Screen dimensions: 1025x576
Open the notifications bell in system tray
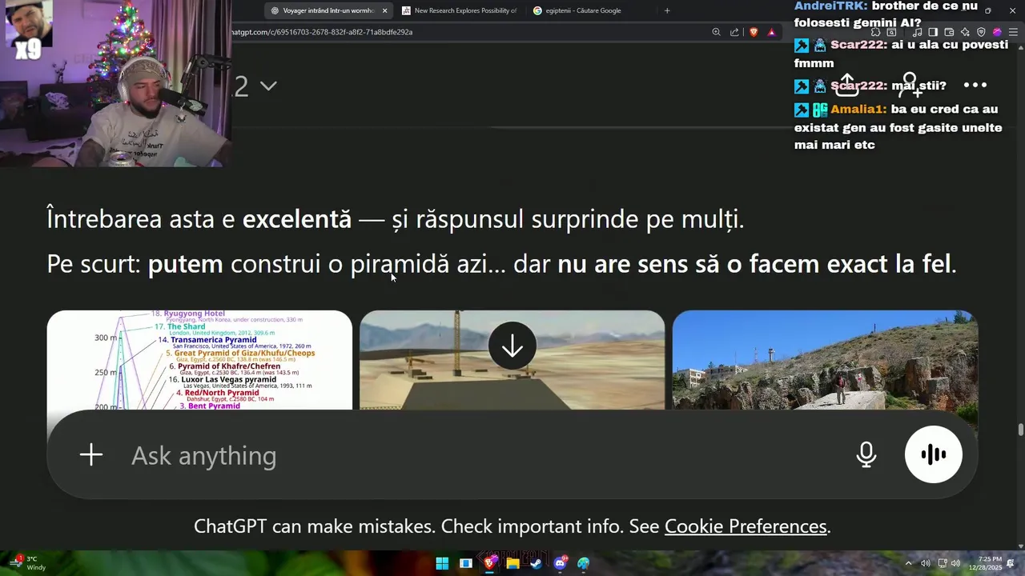click(x=1011, y=563)
